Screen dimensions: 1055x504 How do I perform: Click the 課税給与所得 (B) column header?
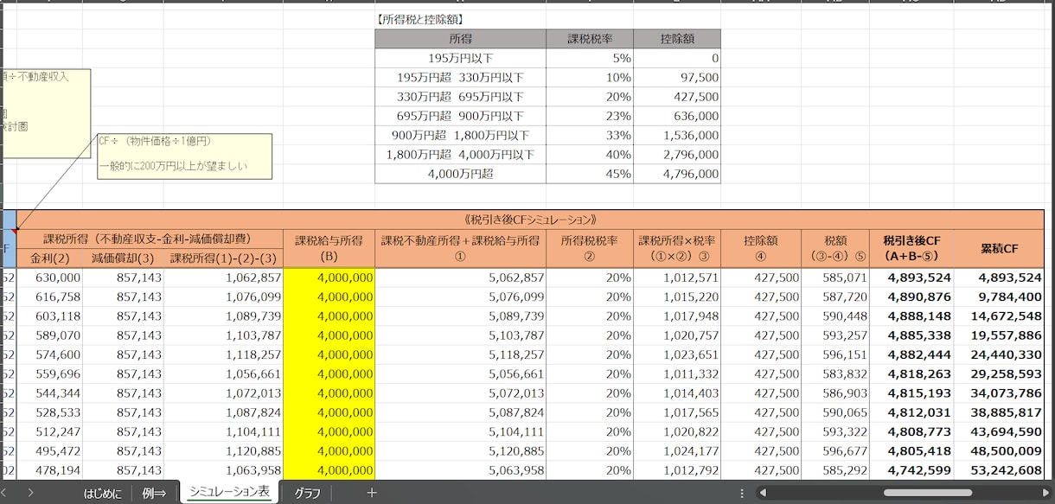coord(329,249)
